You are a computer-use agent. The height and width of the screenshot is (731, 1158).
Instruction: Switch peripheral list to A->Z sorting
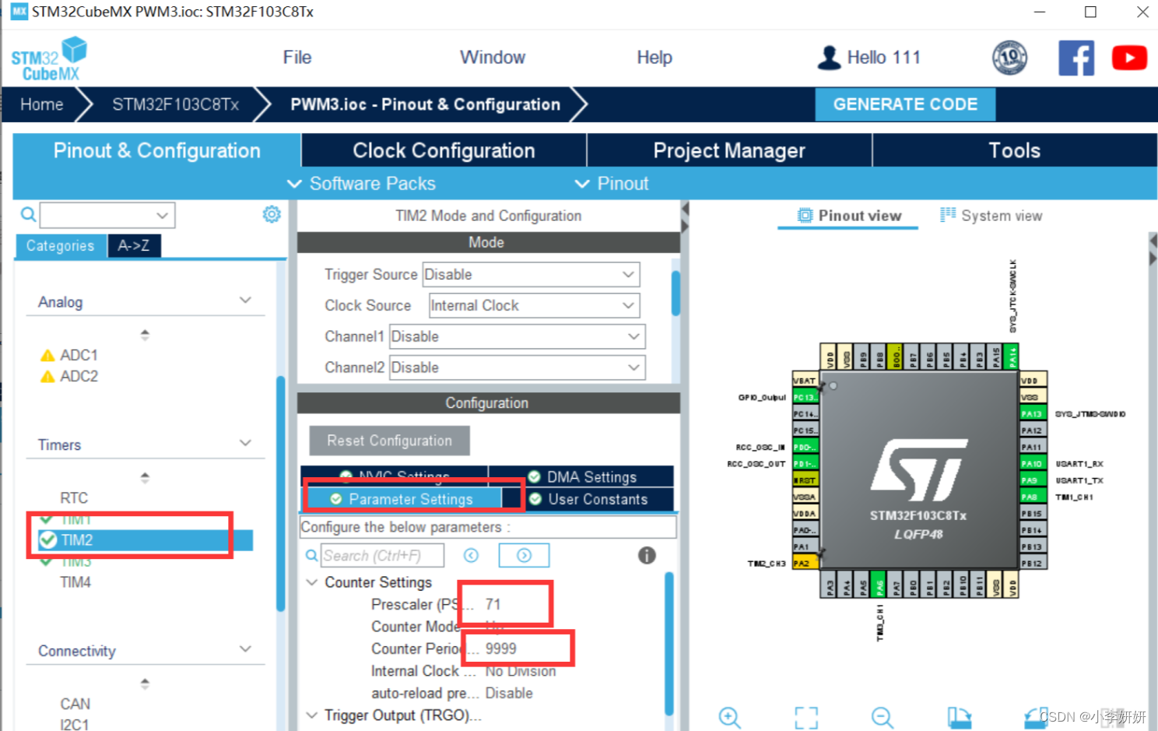(133, 245)
